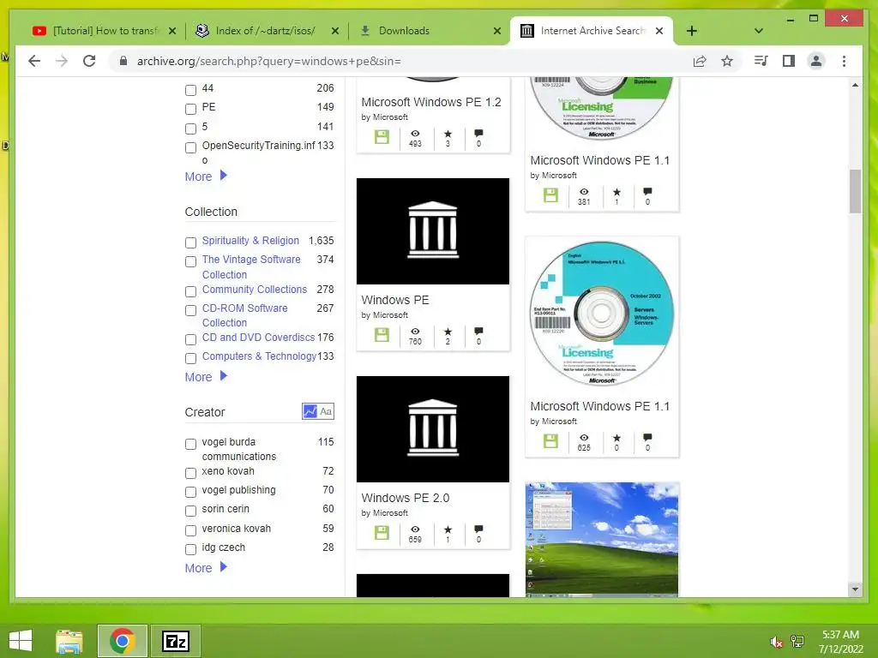Image resolution: width=878 pixels, height=658 pixels.
Task: Click the page vertical scrollbar thumb
Action: [x=855, y=191]
